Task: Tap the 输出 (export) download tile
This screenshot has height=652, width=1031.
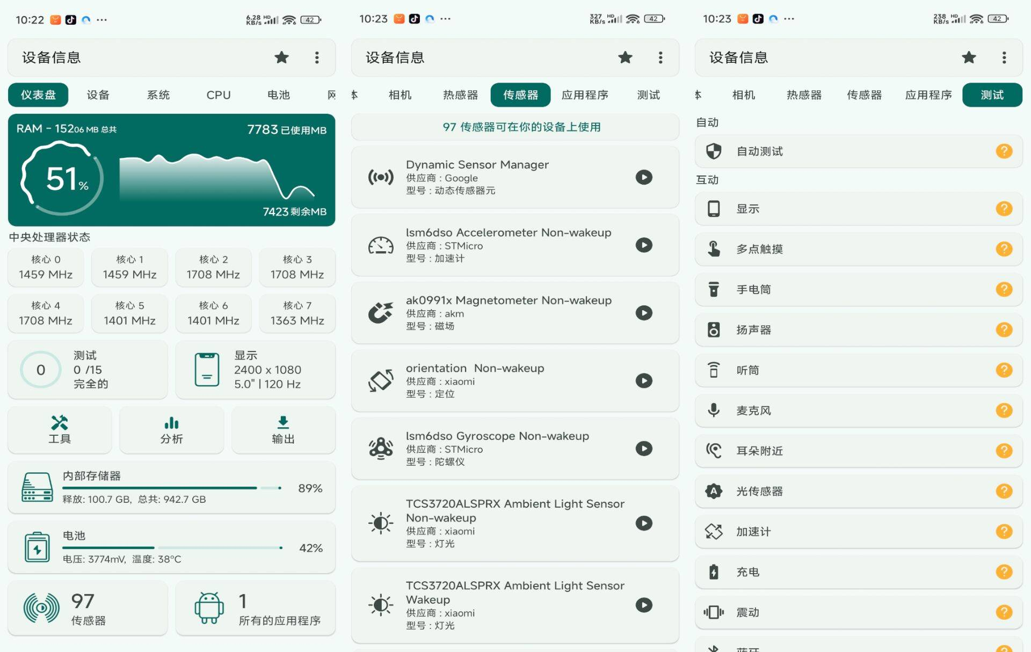Action: point(283,430)
